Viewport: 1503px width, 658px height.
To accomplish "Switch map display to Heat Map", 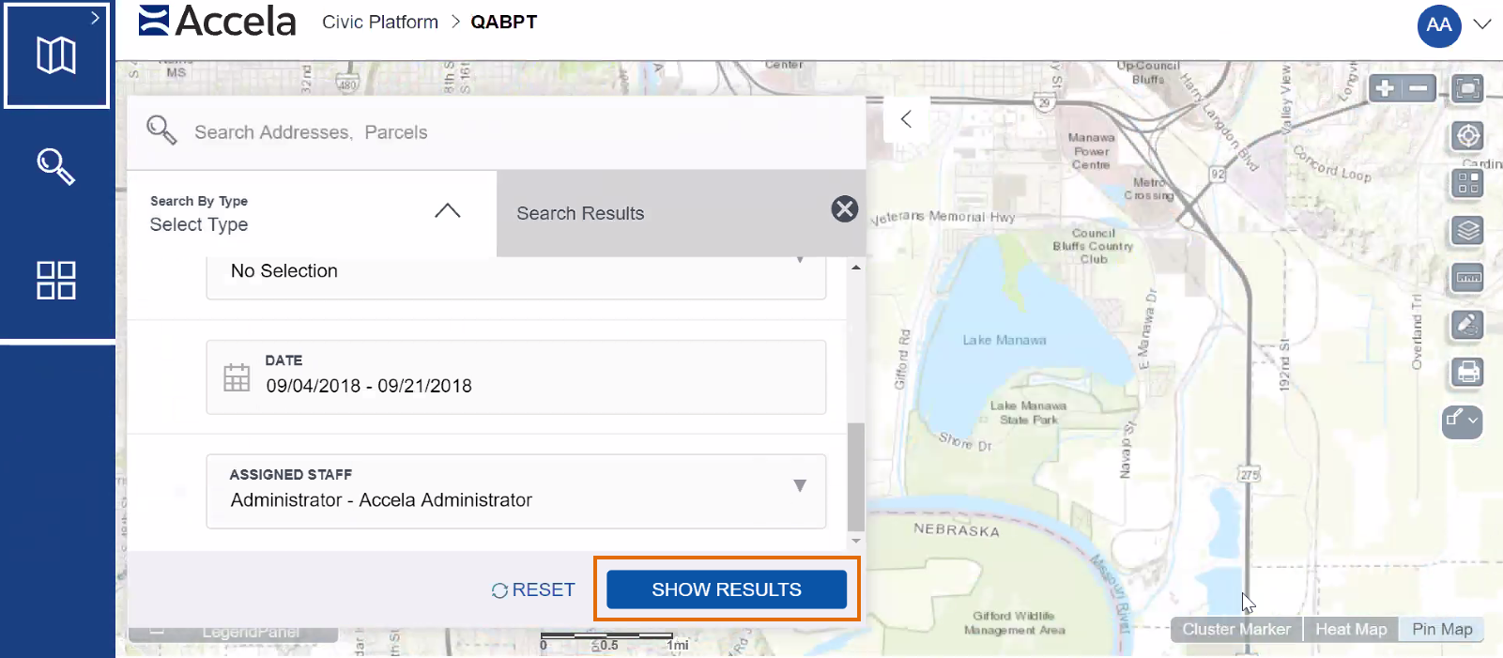I will pyautogui.click(x=1350, y=629).
